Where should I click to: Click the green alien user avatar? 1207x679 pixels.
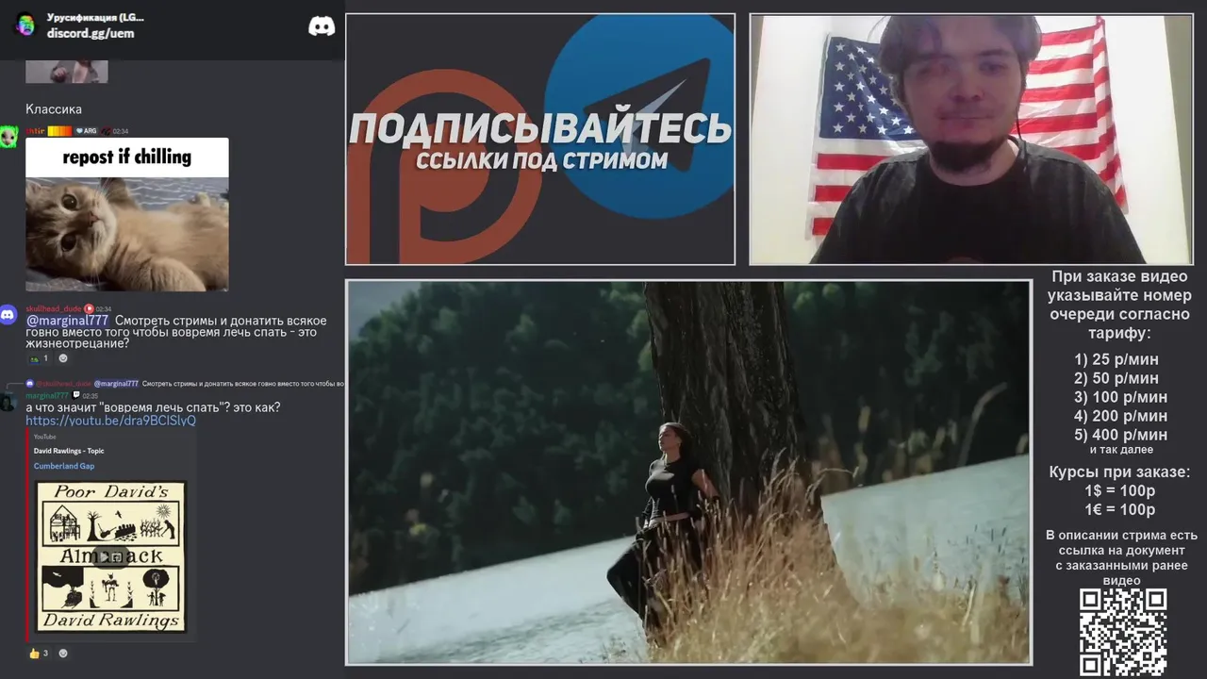pos(8,136)
